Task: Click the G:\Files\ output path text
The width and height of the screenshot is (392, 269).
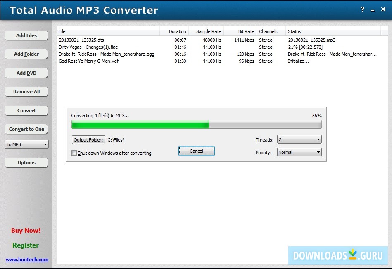Action: (x=116, y=140)
